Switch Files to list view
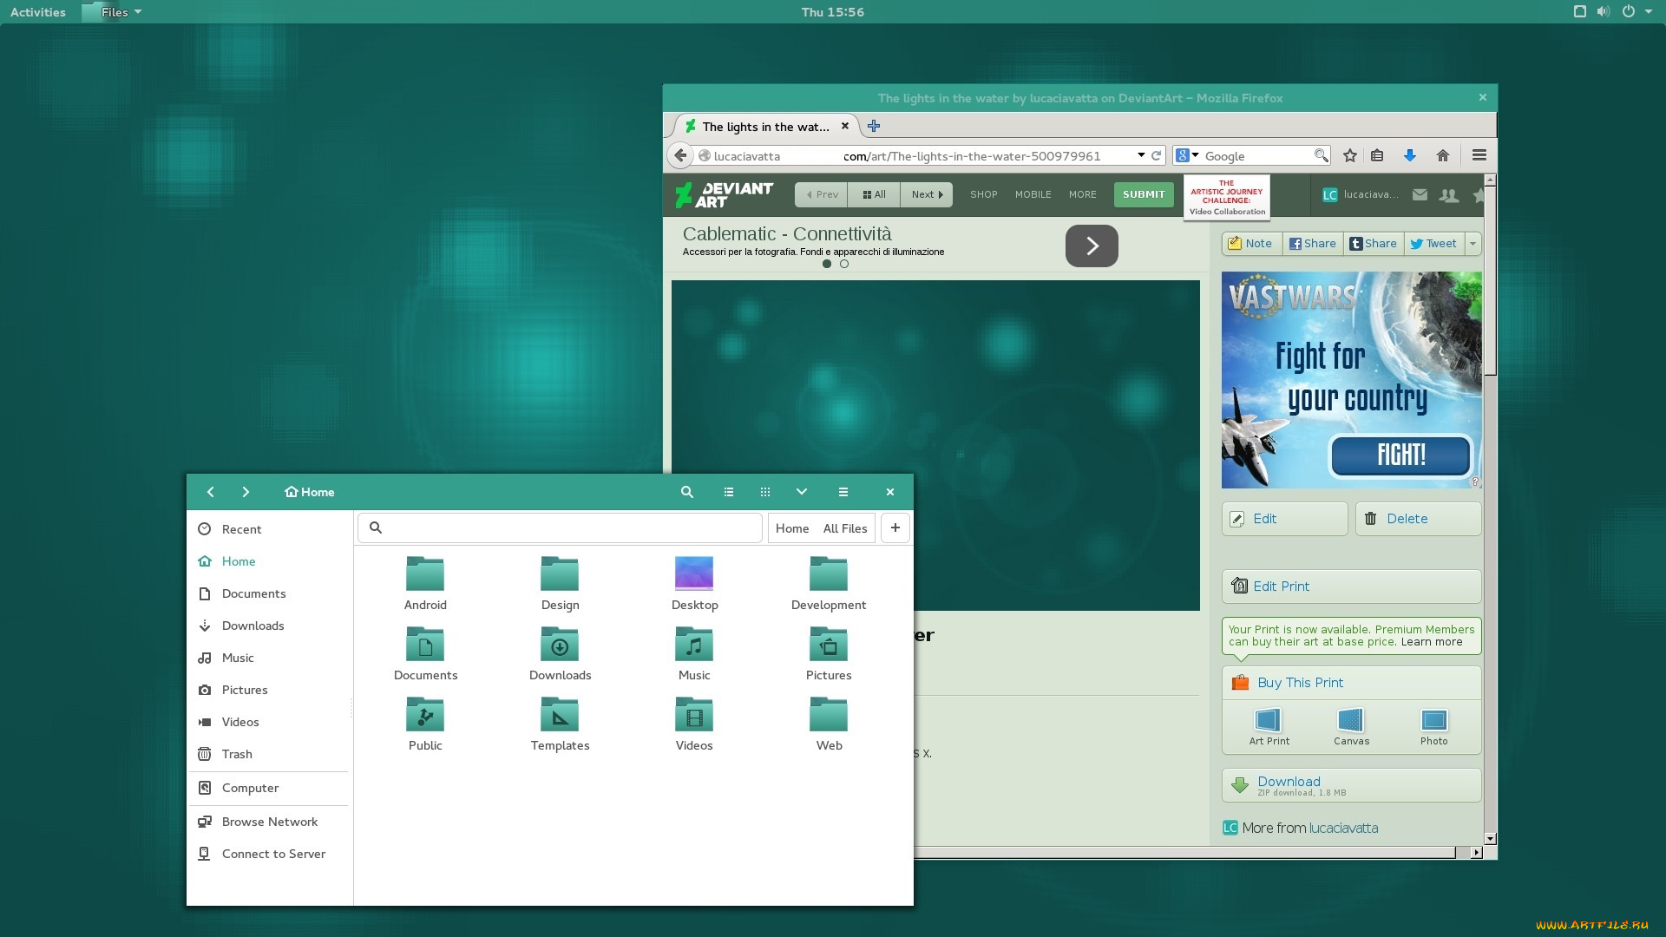1666x937 pixels. tap(728, 492)
